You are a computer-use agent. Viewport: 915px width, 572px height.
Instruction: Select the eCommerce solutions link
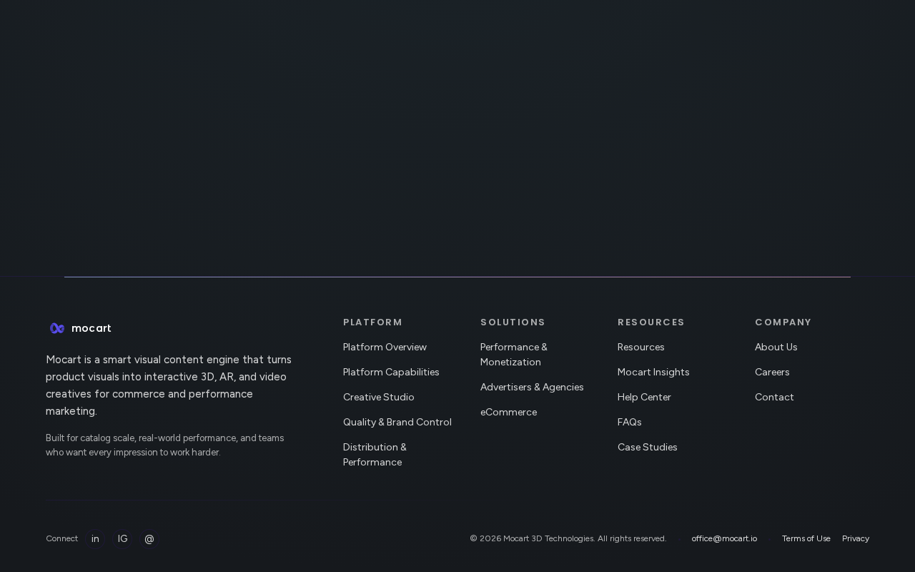[x=508, y=412]
